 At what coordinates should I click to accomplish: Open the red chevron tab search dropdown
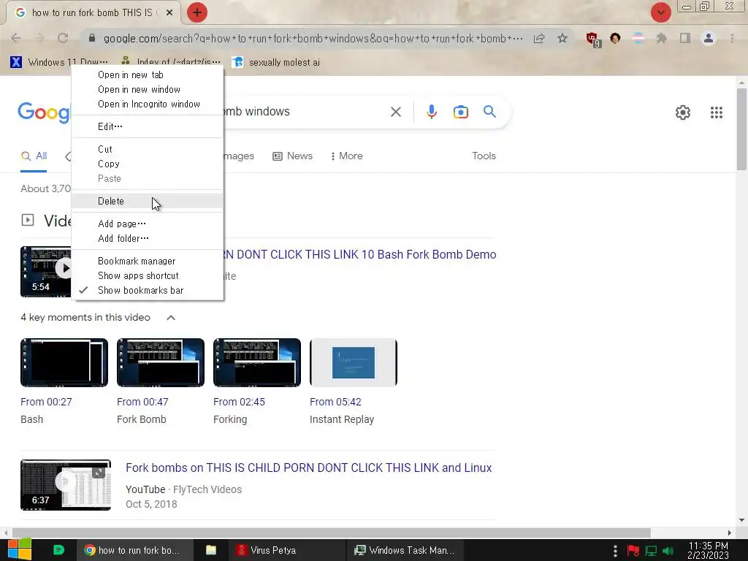(x=660, y=12)
